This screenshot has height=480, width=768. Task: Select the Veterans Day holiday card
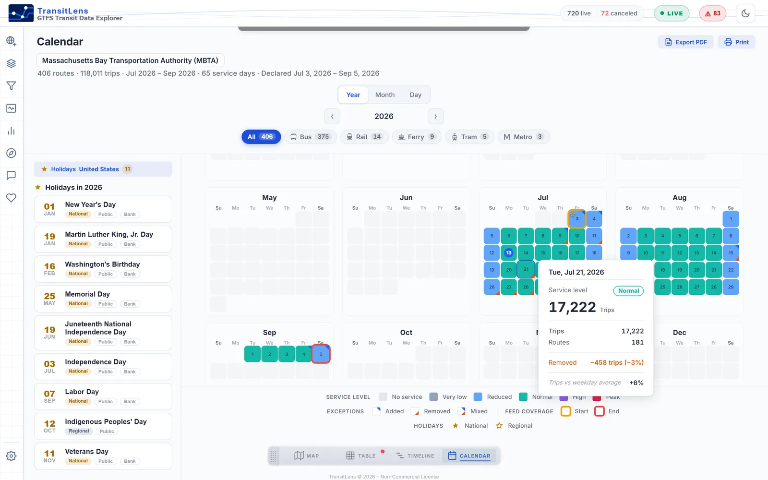pos(103,456)
